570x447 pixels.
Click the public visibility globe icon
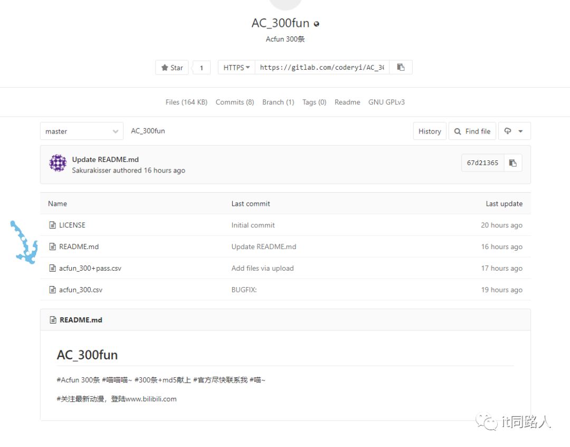[317, 24]
